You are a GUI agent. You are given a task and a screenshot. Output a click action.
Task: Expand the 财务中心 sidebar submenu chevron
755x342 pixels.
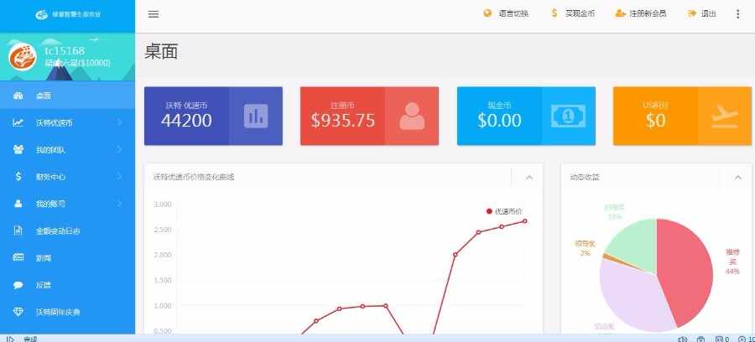pyautogui.click(x=119, y=177)
